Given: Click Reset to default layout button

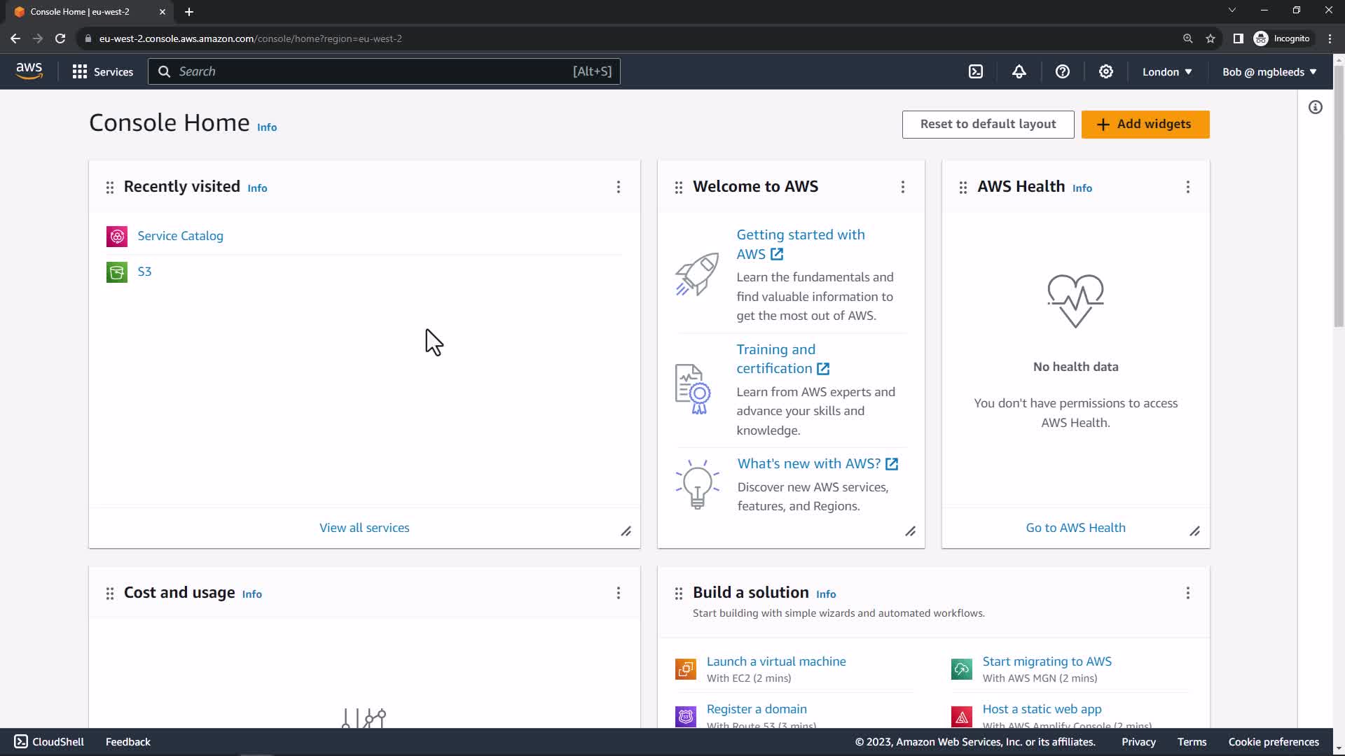Looking at the screenshot, I should [988, 124].
